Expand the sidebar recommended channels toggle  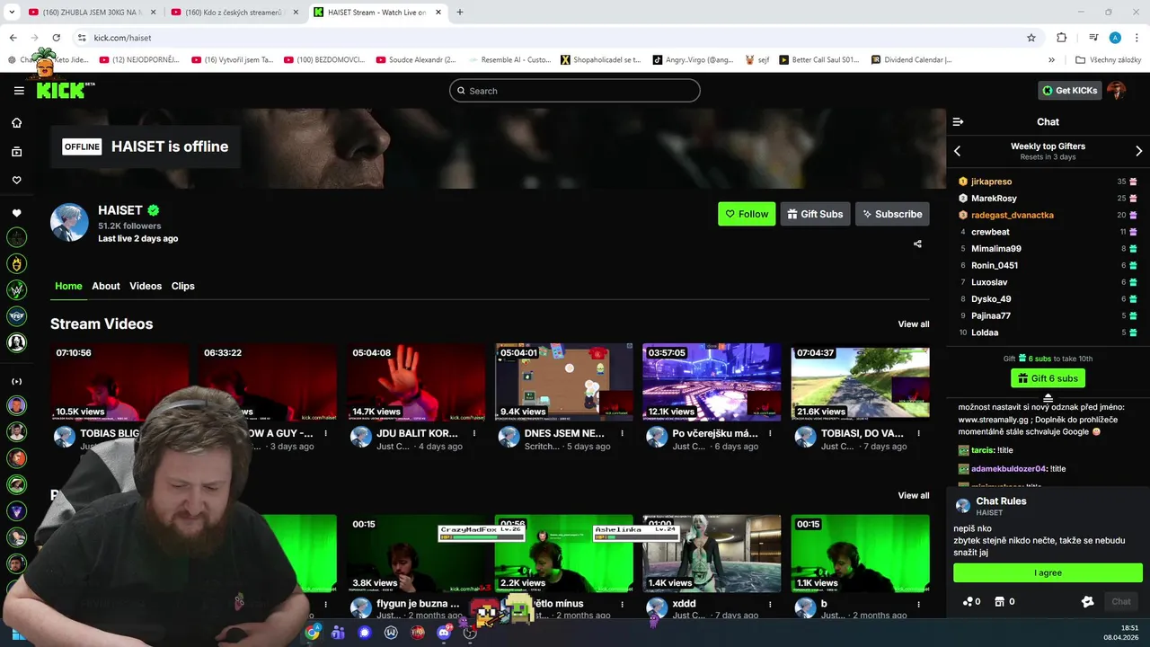click(x=16, y=382)
